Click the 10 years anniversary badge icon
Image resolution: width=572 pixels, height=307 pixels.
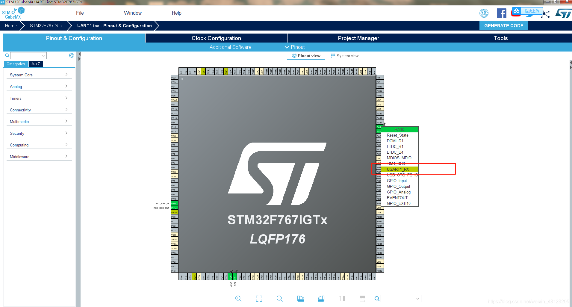coord(484,13)
